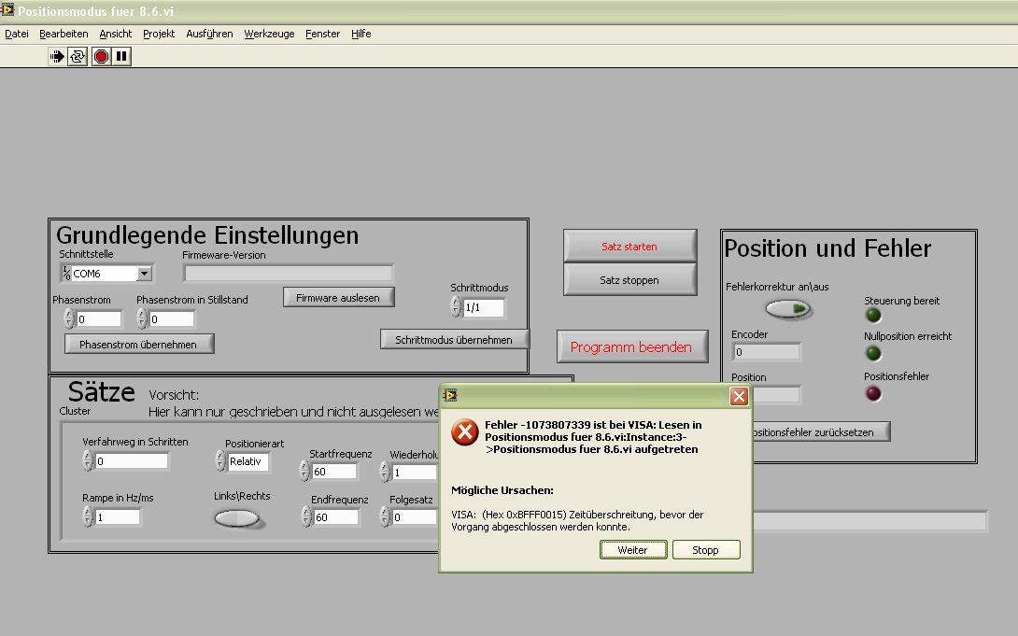The height and width of the screenshot is (636, 1018).
Task: Click the Pause toolbar icon
Action: (121, 56)
